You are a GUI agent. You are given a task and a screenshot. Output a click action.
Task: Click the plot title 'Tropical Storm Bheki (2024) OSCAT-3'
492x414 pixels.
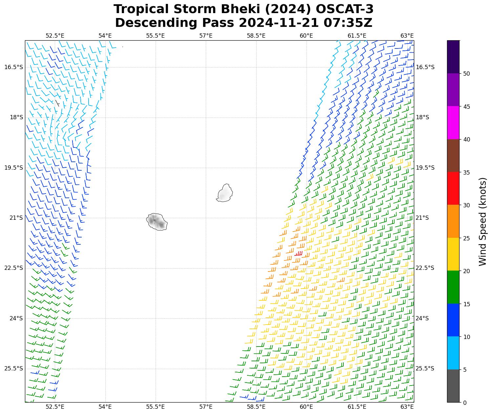(x=244, y=9)
